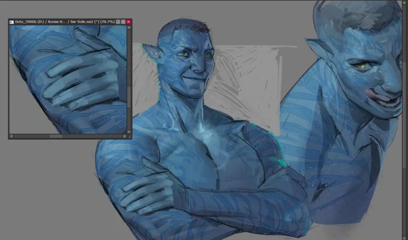Maximize the floating view window

pyautogui.click(x=124, y=22)
